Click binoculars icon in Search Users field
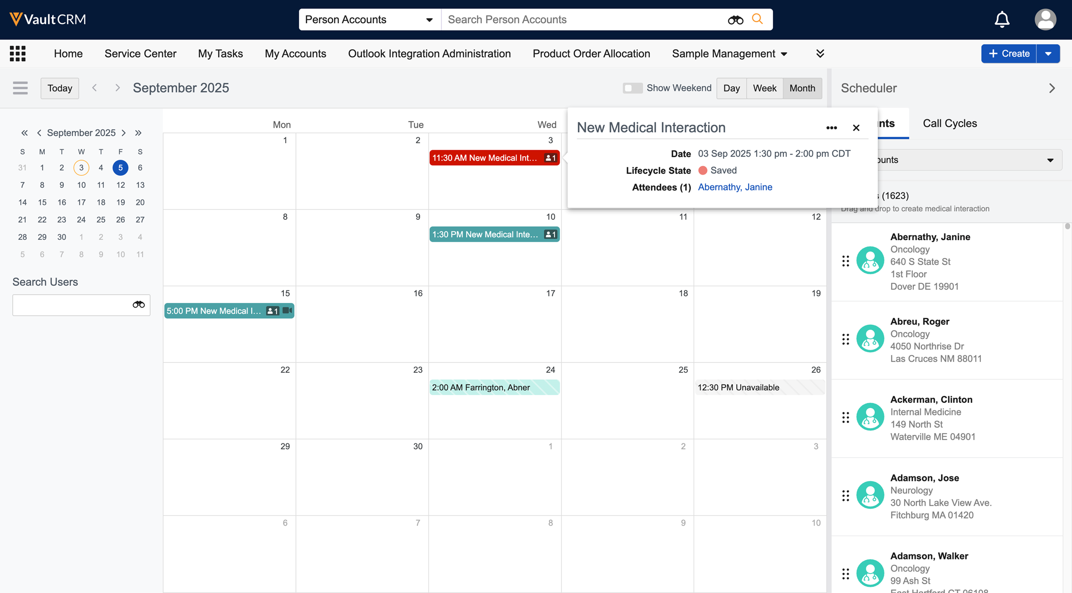This screenshot has height=593, width=1072. coord(139,305)
